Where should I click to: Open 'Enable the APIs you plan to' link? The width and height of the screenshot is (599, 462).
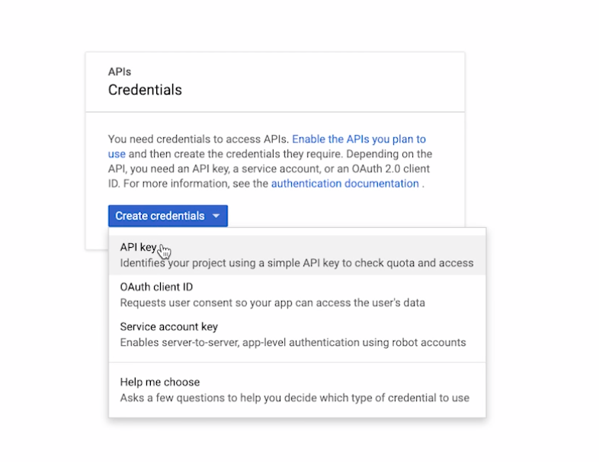click(359, 139)
